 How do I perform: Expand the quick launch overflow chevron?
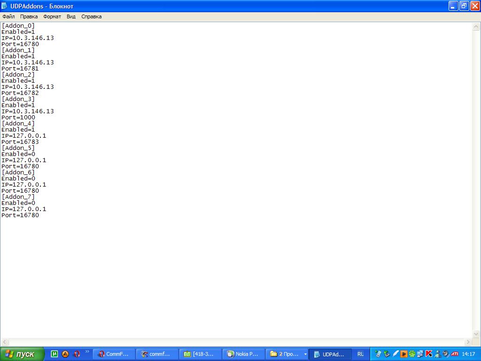click(x=87, y=352)
